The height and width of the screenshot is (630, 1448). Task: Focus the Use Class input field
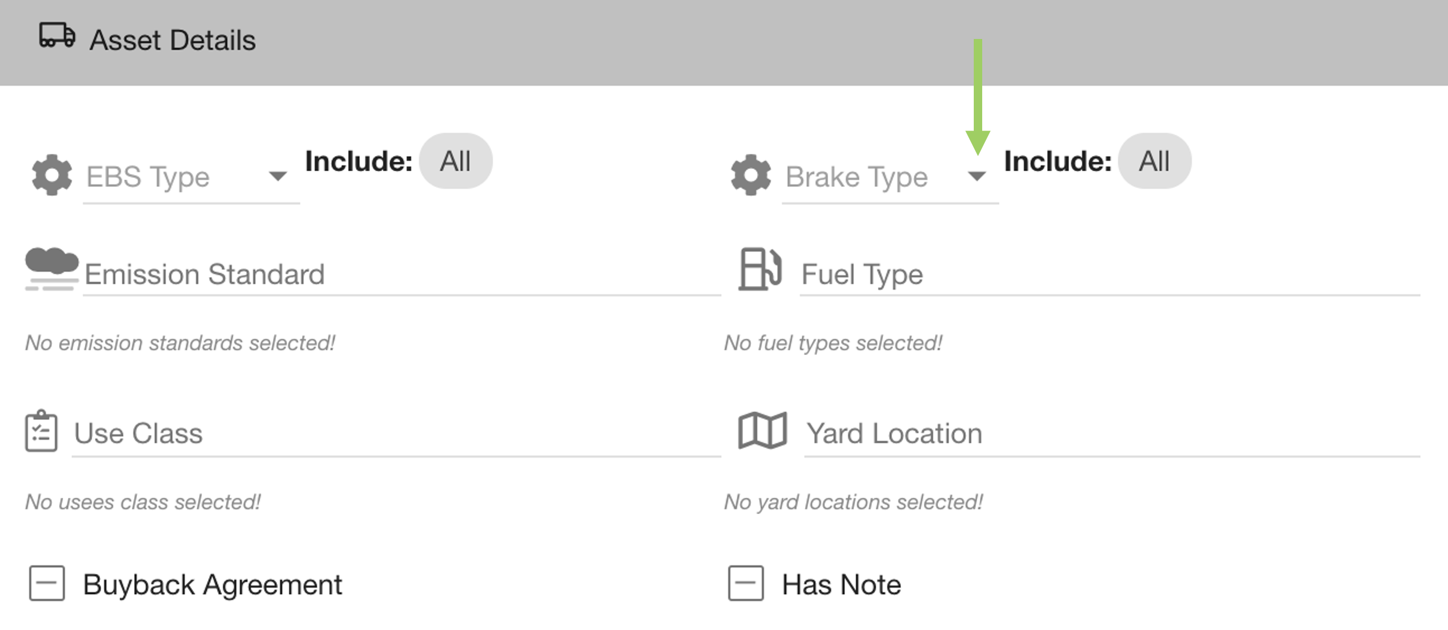tap(396, 434)
